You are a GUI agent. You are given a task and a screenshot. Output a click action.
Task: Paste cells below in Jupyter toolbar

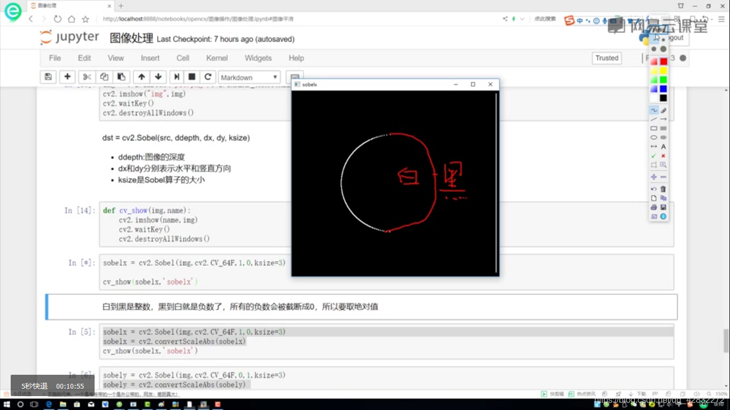point(121,77)
